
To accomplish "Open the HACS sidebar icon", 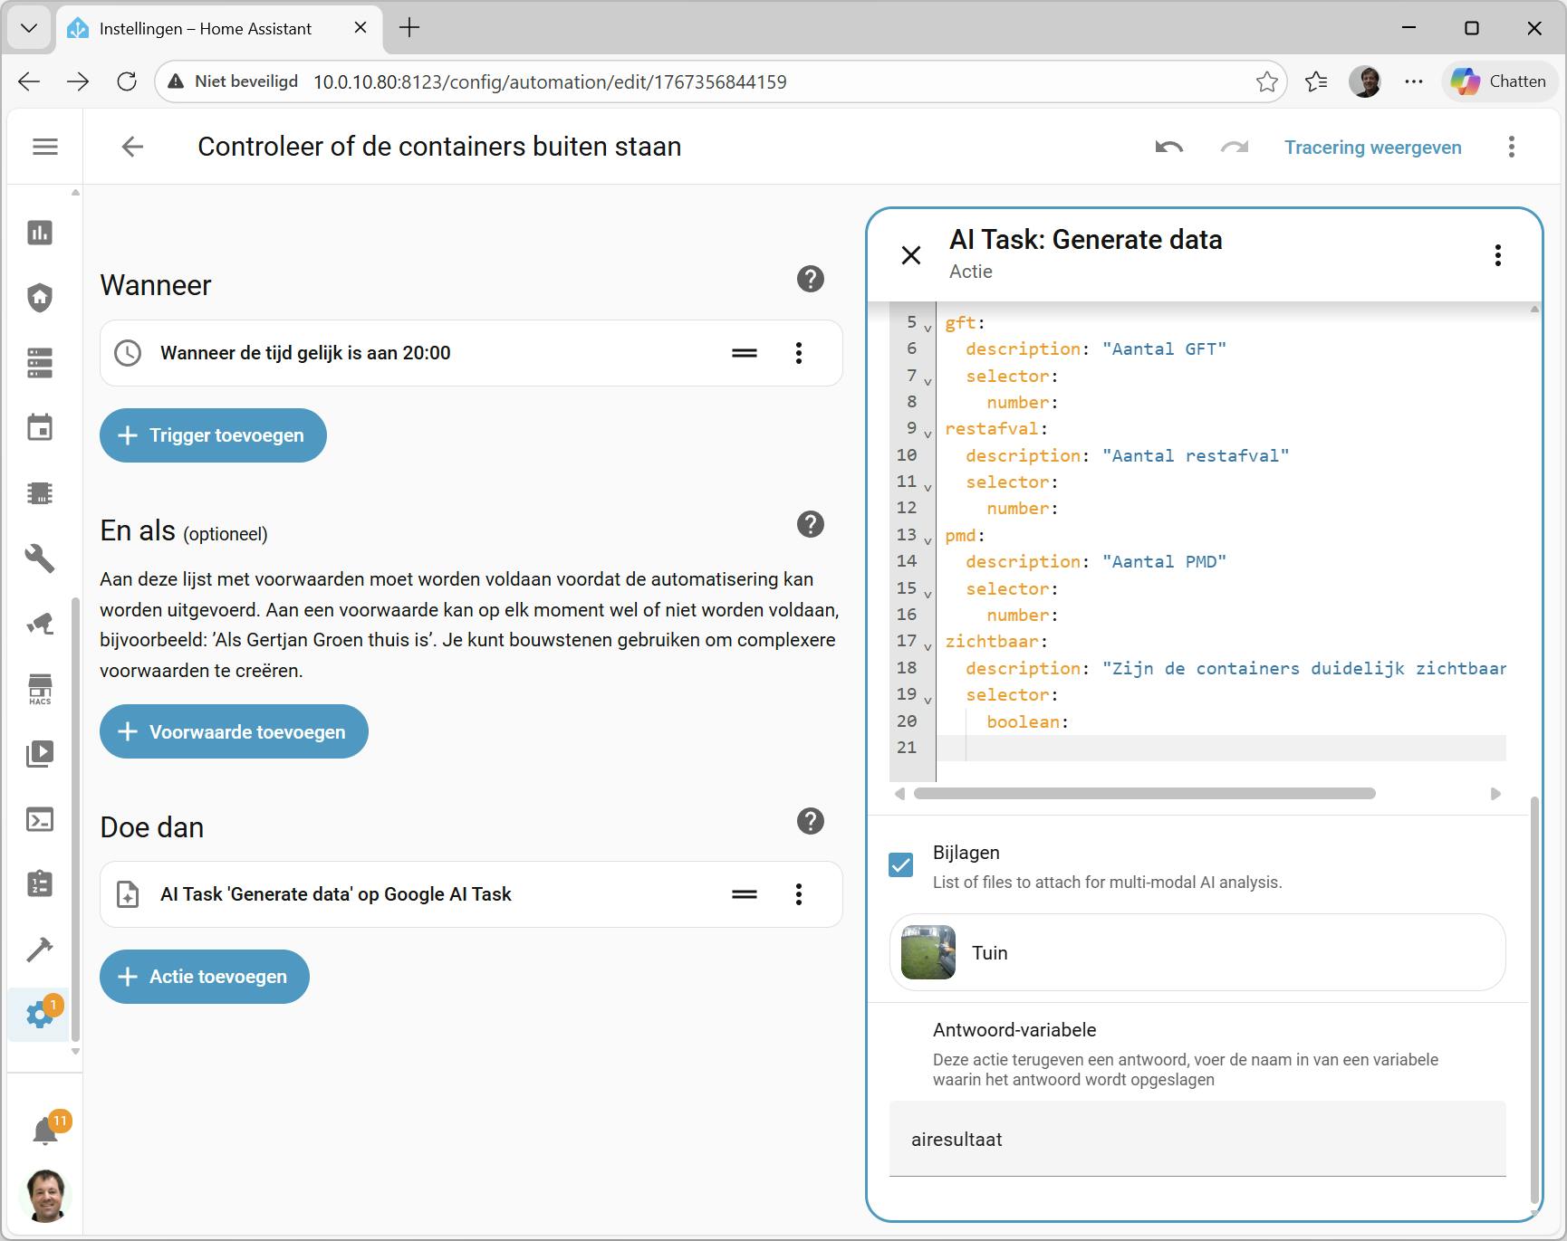I will click(40, 688).
